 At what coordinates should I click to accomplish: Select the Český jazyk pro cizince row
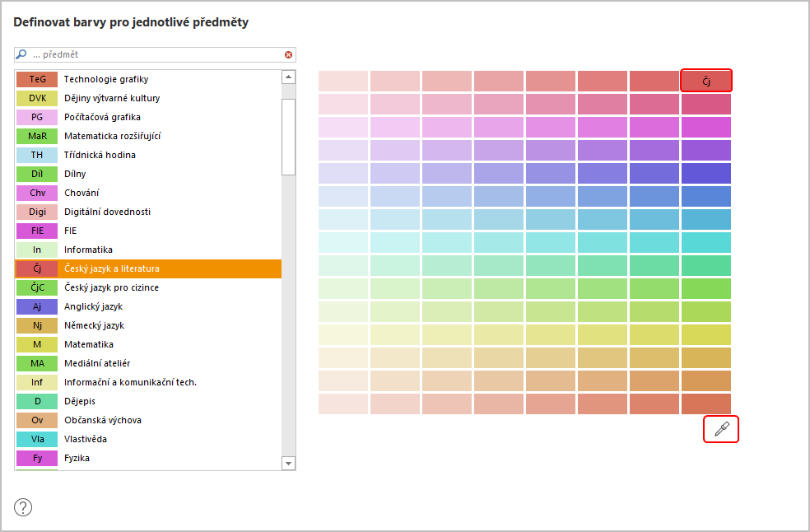coord(148,287)
